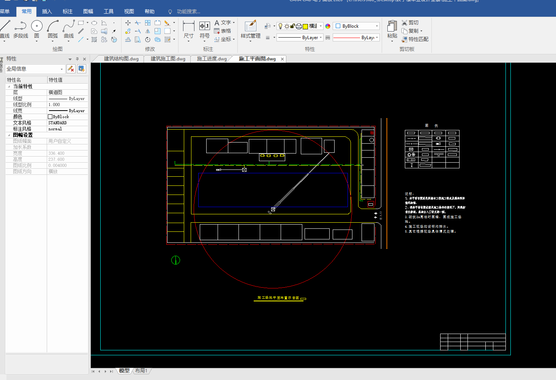Click the 功能搜索 search field
Viewport: 556px width, 380px height.
pos(188,12)
